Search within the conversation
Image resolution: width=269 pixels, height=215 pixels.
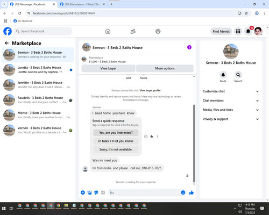click(x=238, y=75)
